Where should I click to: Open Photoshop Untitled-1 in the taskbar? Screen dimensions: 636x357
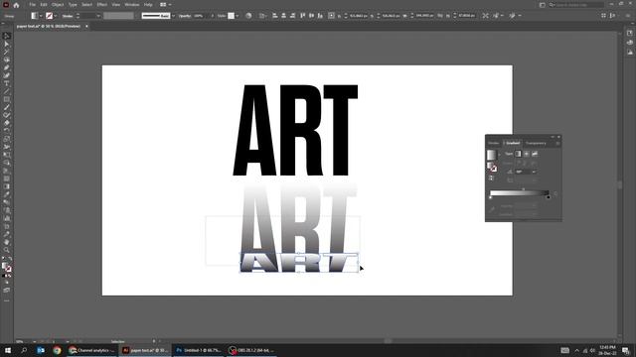(199, 350)
